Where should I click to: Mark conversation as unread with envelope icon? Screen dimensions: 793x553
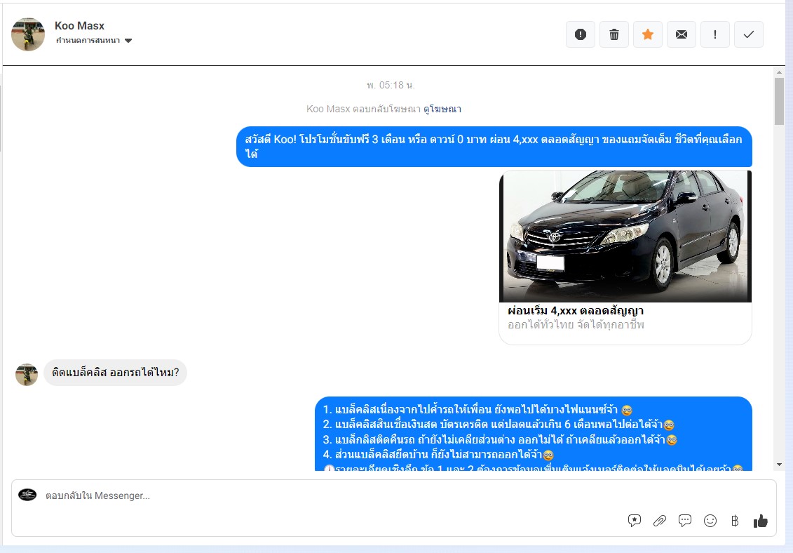[x=682, y=34]
